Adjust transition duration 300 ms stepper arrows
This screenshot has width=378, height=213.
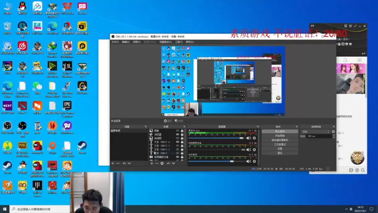coord(334,136)
